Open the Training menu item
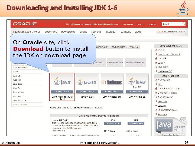The image size is (195, 146). pos(110,32)
